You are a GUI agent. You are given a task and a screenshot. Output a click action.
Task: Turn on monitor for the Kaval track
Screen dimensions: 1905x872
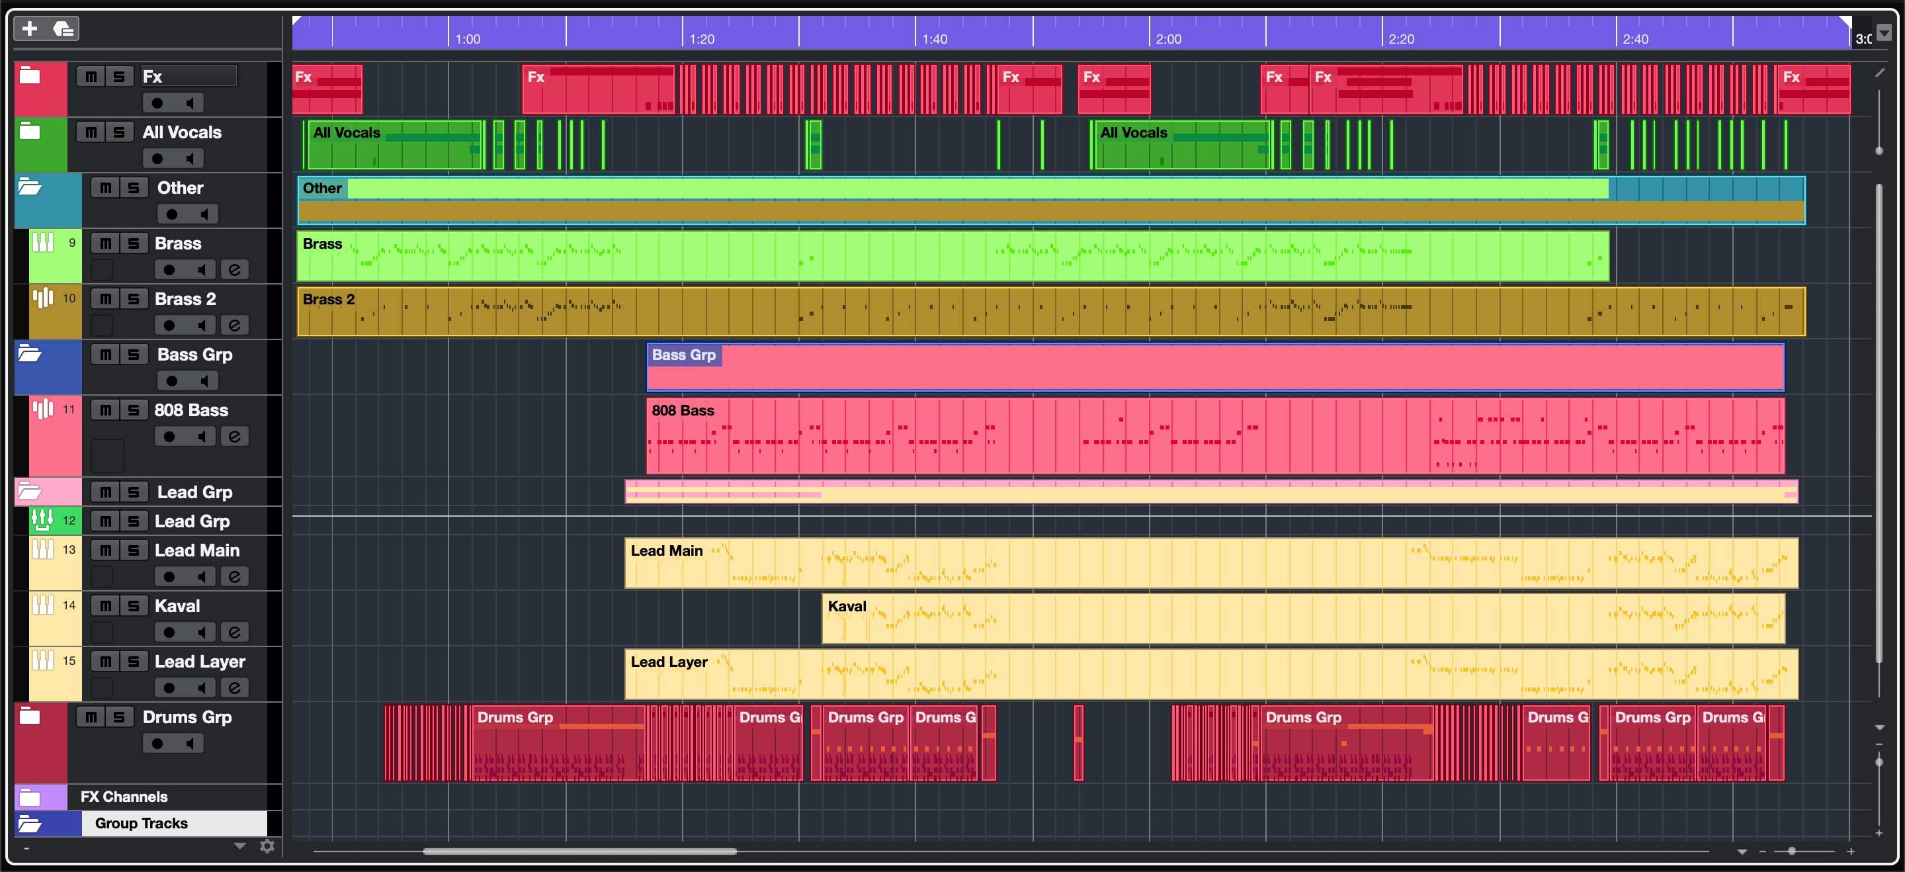(x=201, y=632)
